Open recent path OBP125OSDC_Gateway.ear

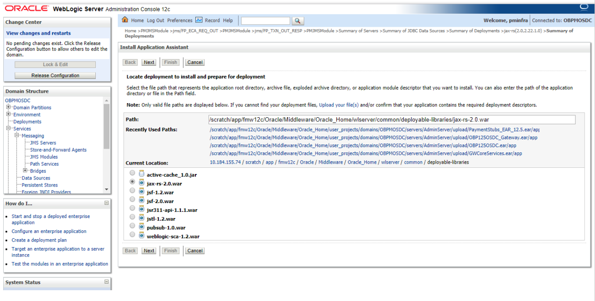point(374,137)
